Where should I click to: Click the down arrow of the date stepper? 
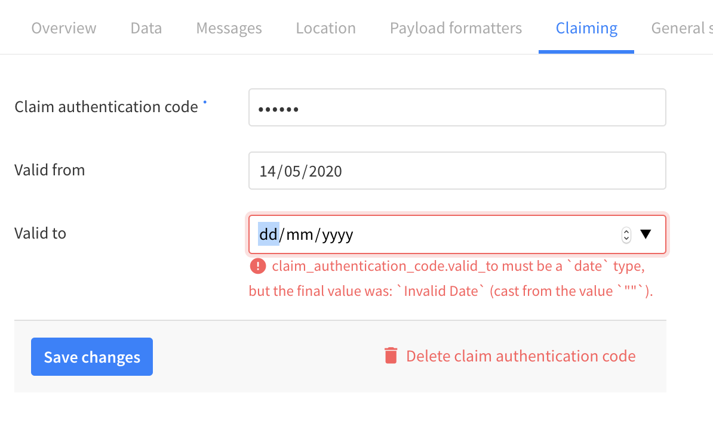click(x=626, y=237)
